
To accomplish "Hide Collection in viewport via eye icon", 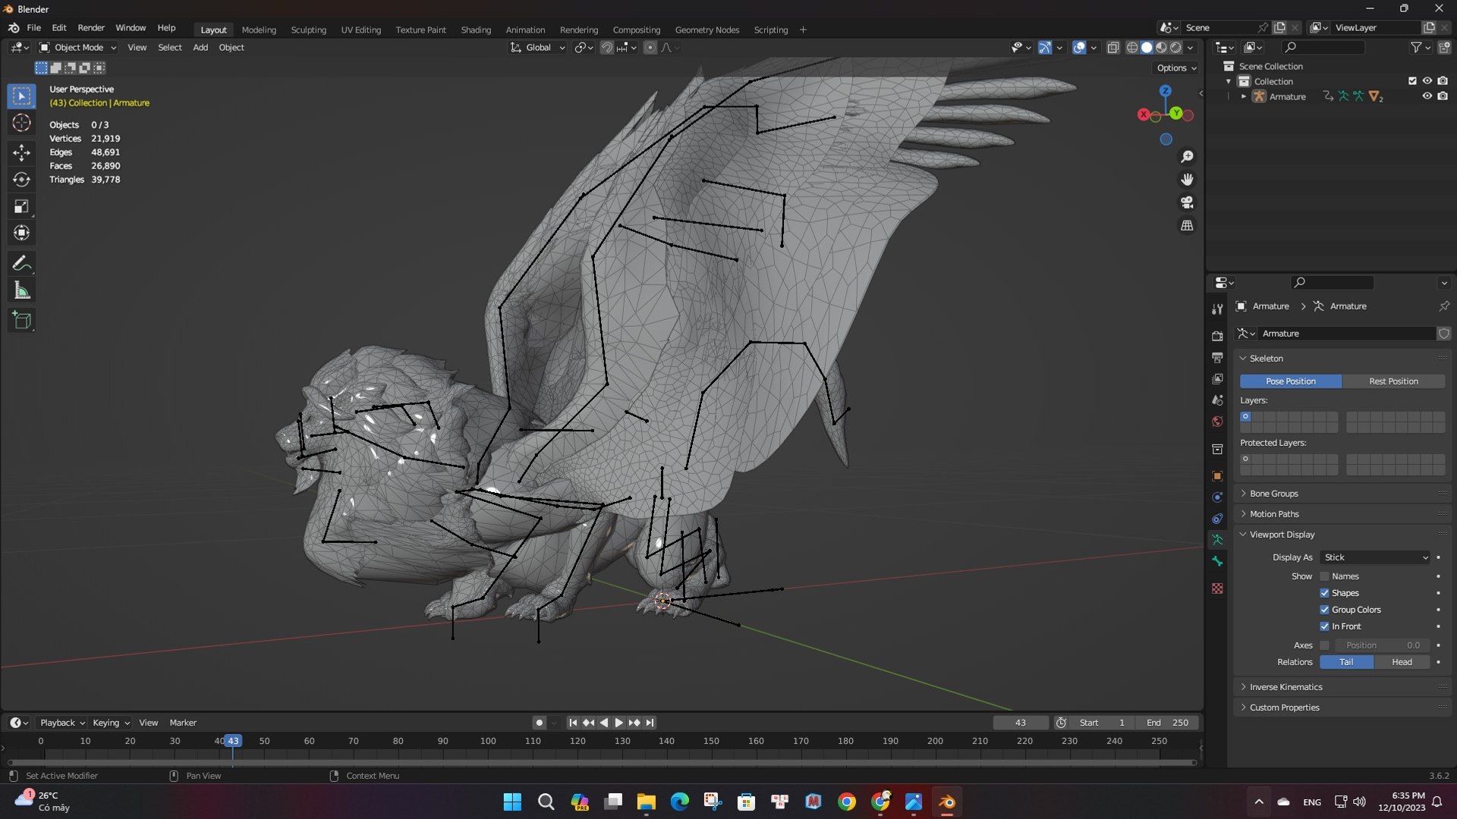I will tap(1427, 81).
